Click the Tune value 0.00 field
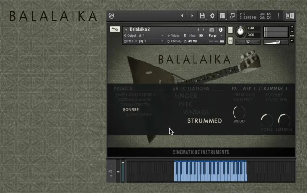The width and height of the screenshot is (307, 193). tap(254, 35)
